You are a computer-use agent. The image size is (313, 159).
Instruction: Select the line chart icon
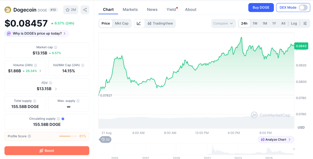click(139, 23)
